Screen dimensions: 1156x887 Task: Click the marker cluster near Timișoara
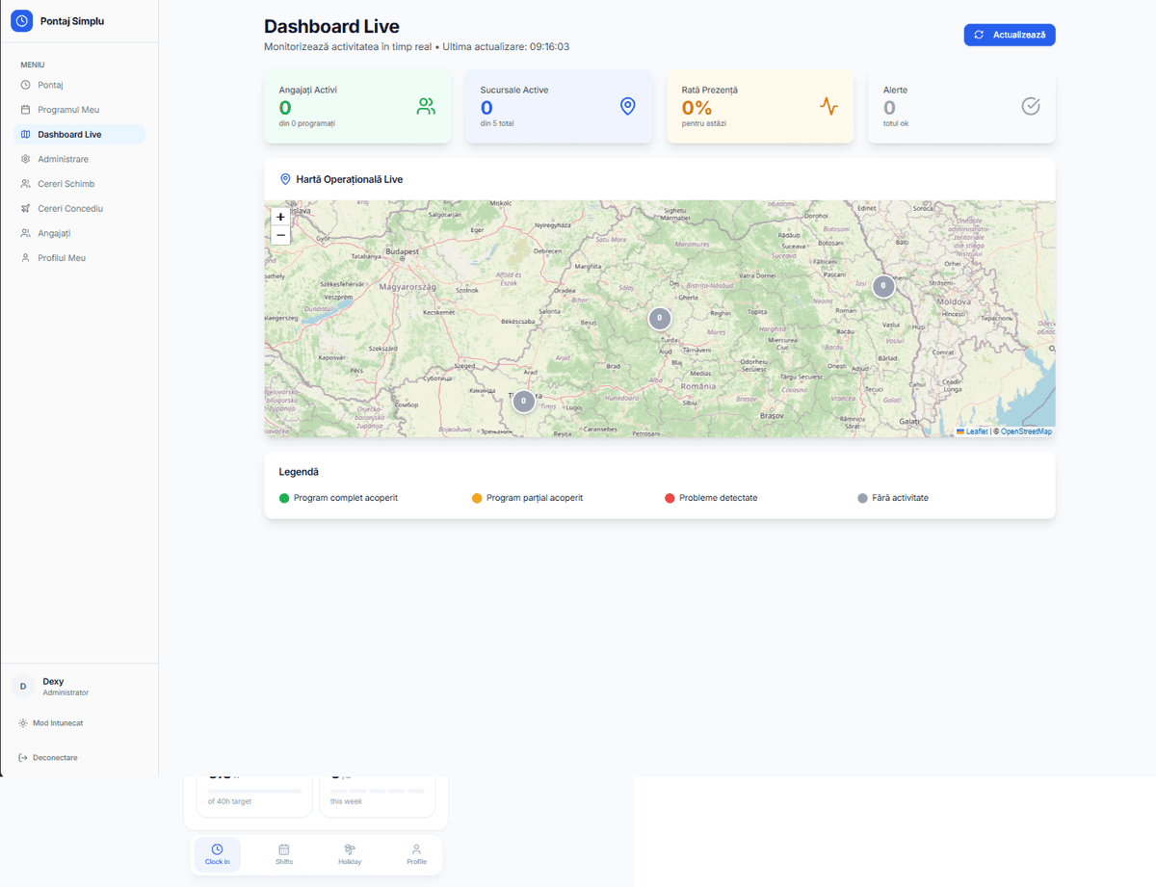(x=523, y=402)
